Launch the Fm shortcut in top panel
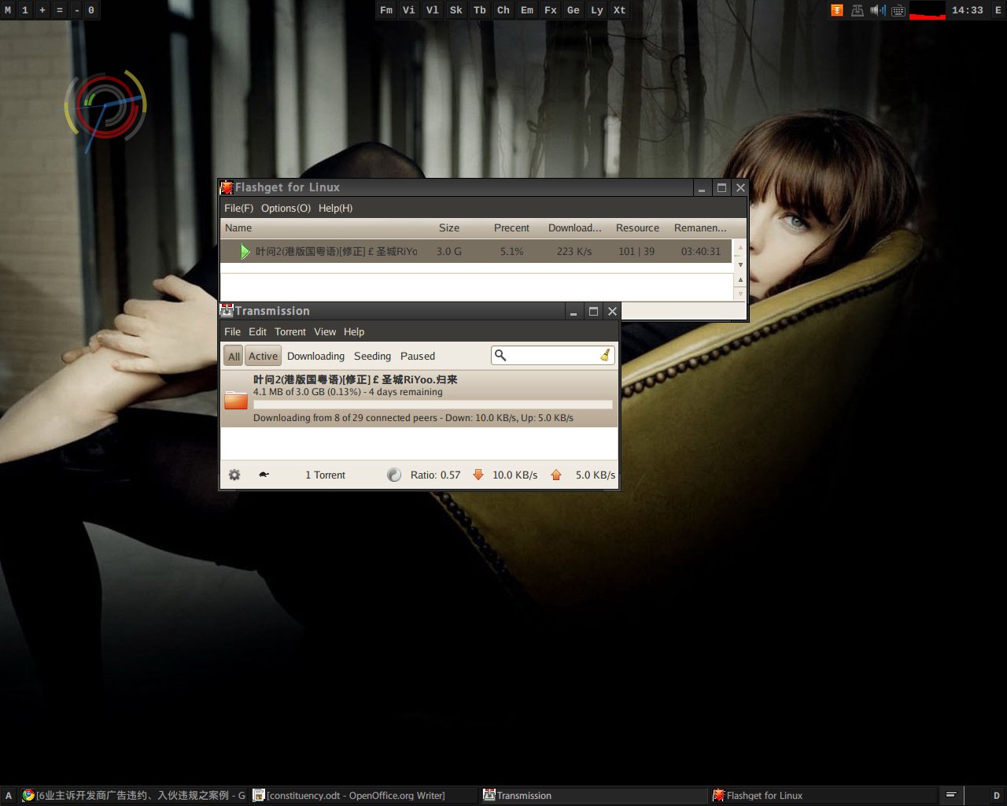This screenshot has width=1007, height=806. click(x=385, y=10)
